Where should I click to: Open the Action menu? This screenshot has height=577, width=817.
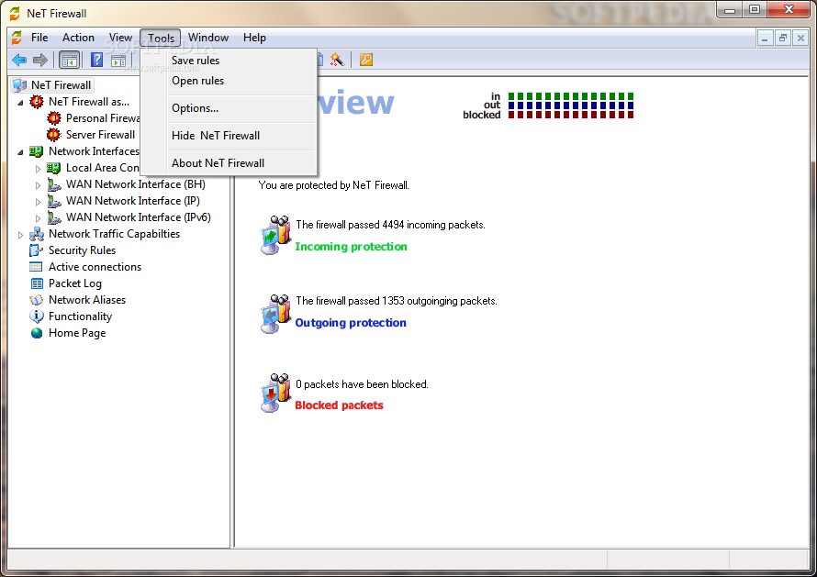coord(78,38)
